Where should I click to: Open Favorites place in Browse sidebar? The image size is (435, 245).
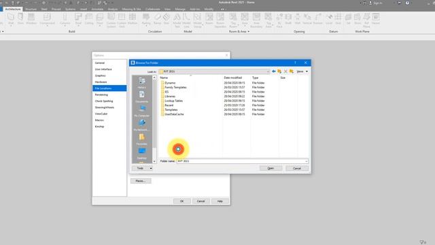(x=142, y=139)
